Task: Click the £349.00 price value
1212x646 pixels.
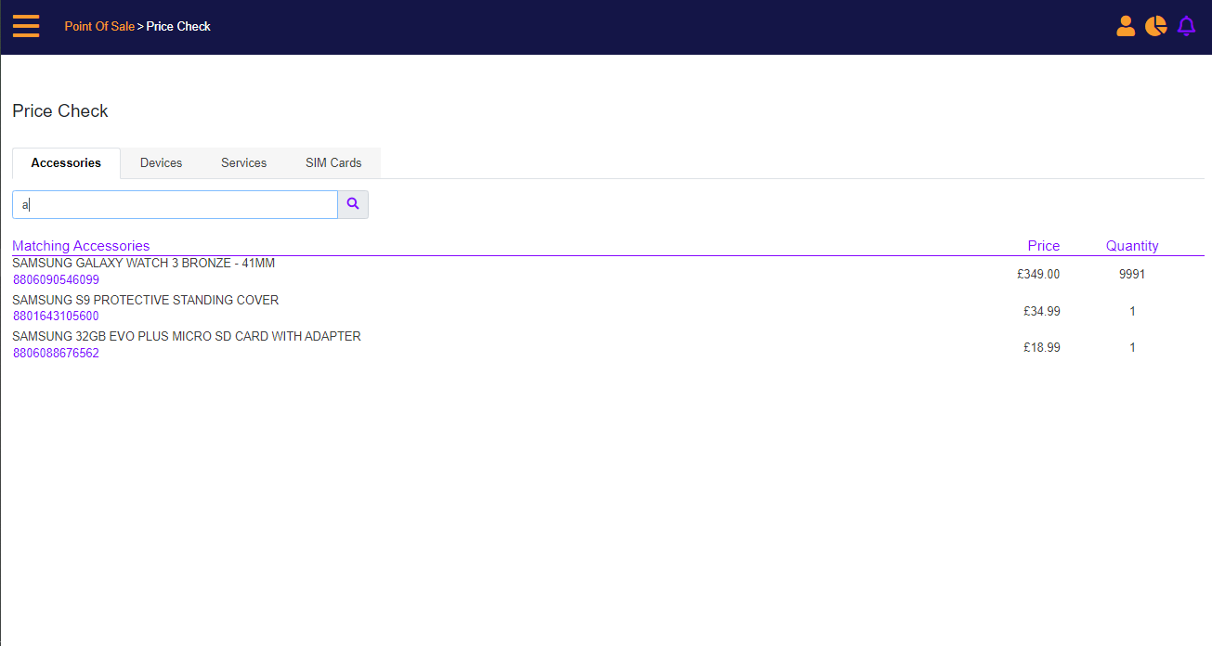Action: 1038,274
